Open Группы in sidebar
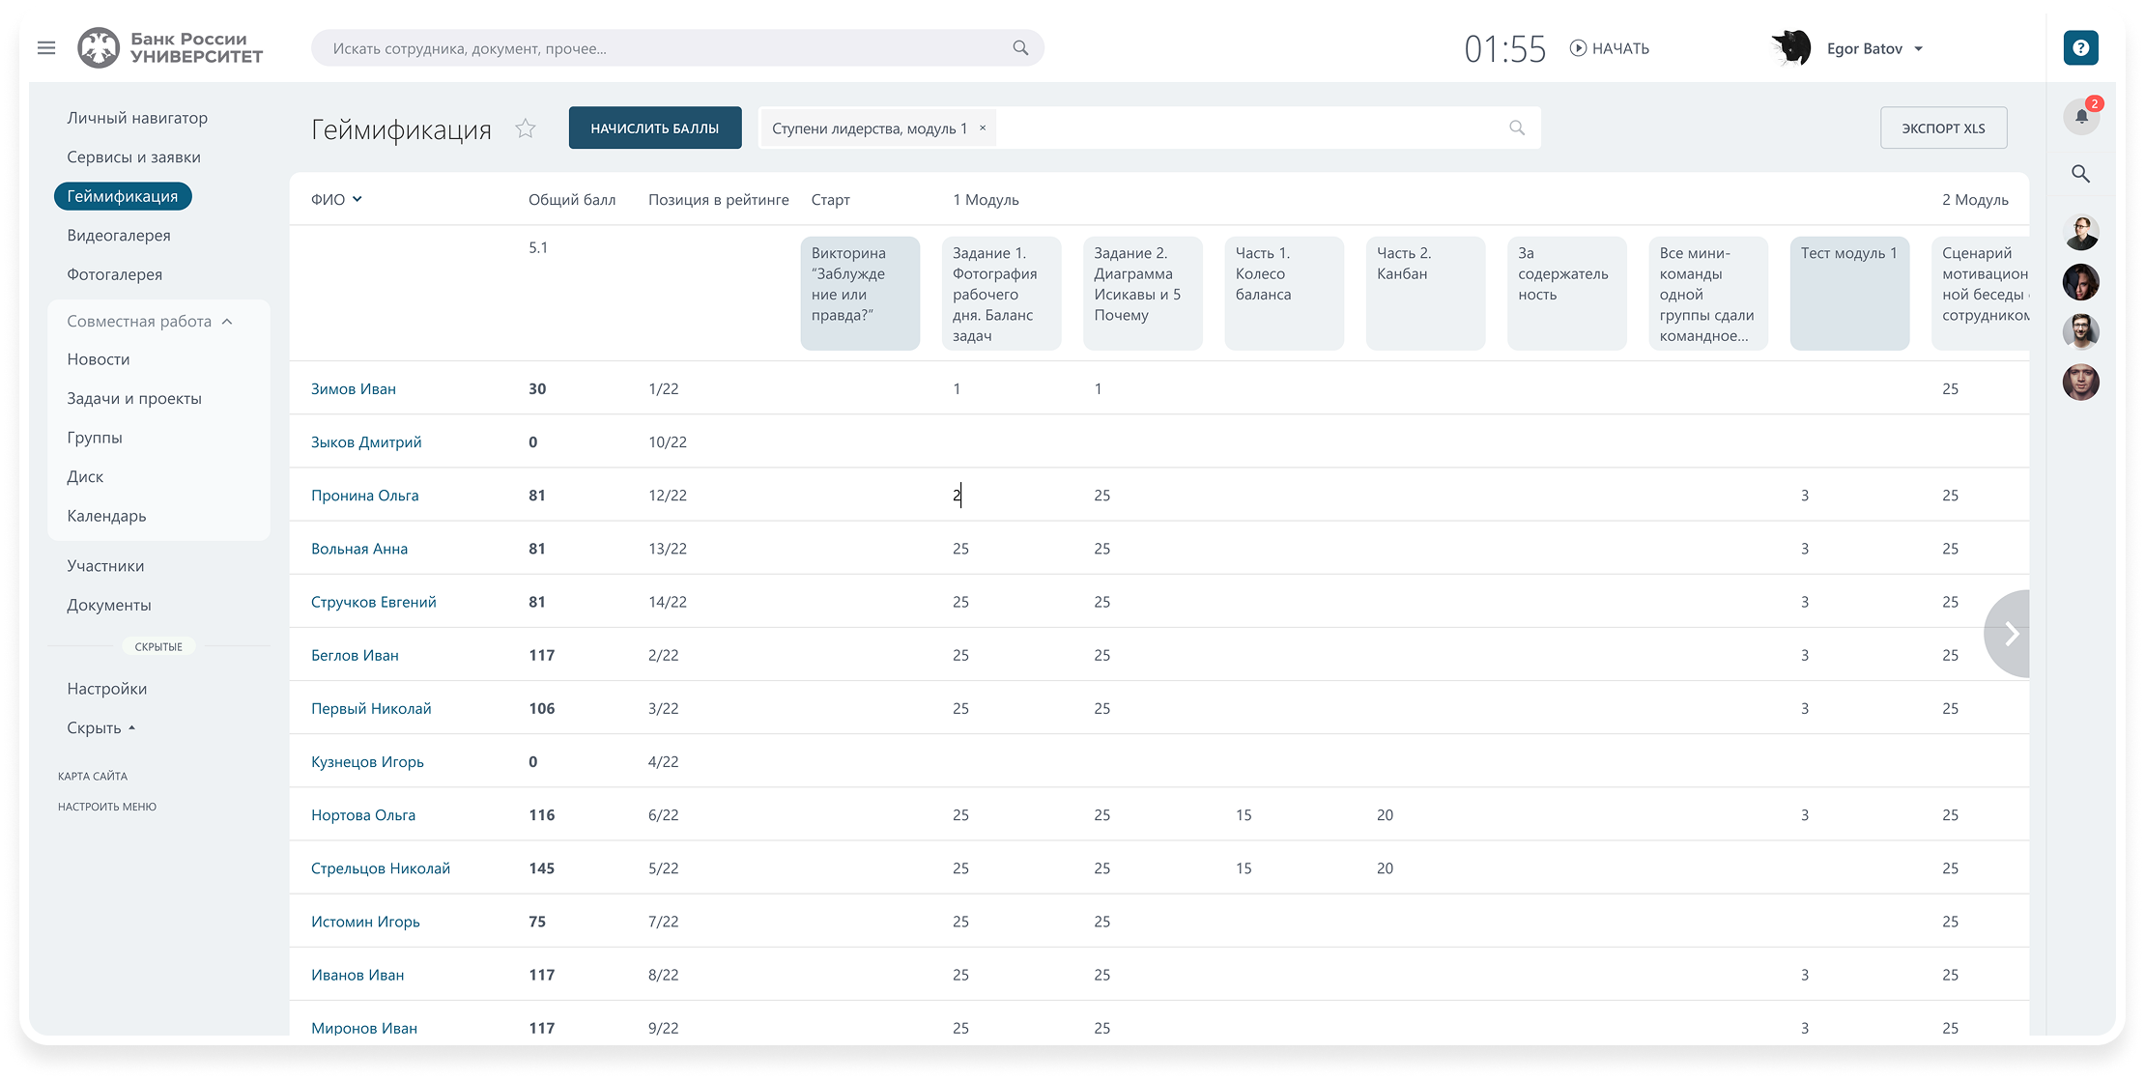Screen dimensions: 2145x1080 coord(95,438)
